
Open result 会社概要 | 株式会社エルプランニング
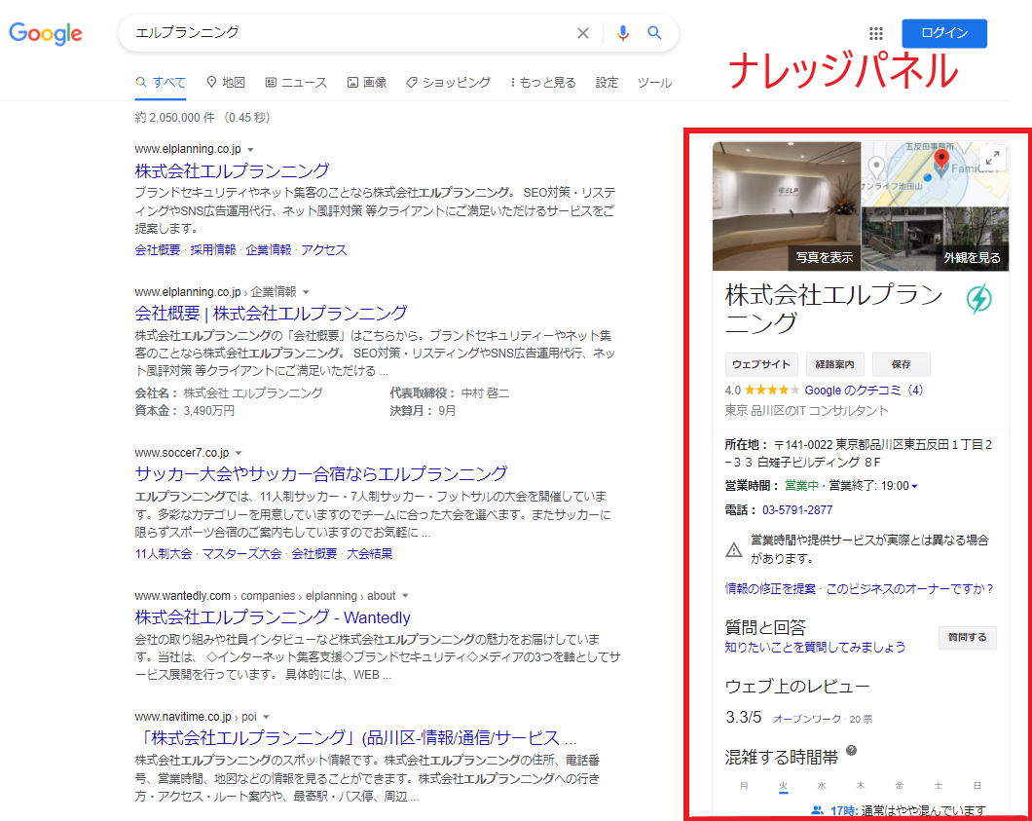click(x=272, y=314)
